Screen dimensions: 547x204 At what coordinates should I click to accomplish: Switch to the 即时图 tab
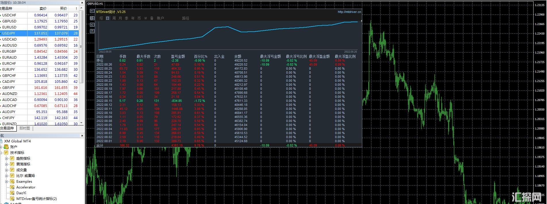click(x=25, y=128)
